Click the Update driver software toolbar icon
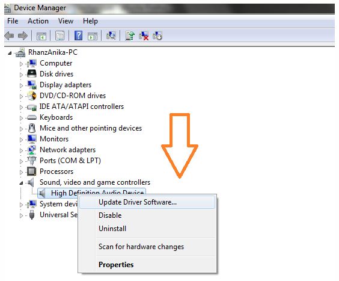This screenshot has width=339, height=281. tap(129, 36)
